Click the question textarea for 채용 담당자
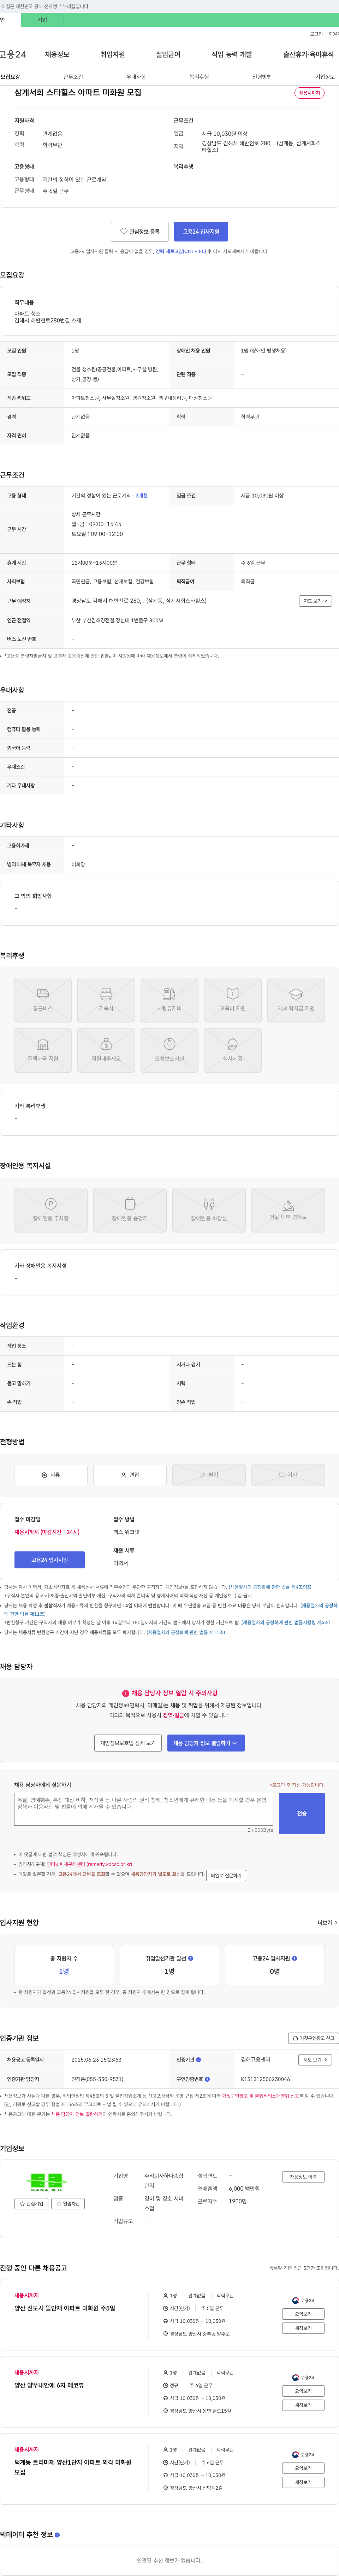Viewport: 339px width, 2576px height. tap(144, 1809)
